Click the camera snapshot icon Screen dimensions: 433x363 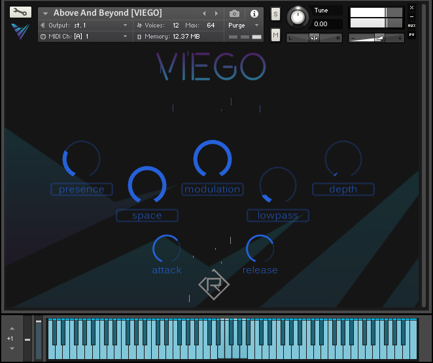point(234,13)
